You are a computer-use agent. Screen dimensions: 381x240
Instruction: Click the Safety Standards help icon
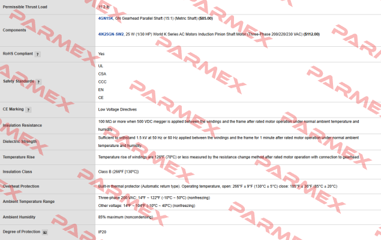click(x=38, y=82)
